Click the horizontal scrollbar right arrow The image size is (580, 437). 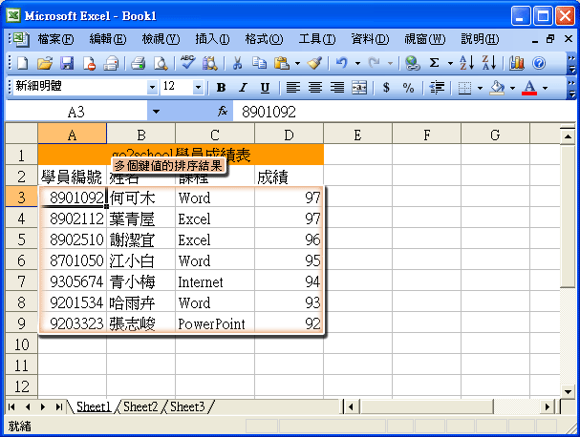pos(548,407)
